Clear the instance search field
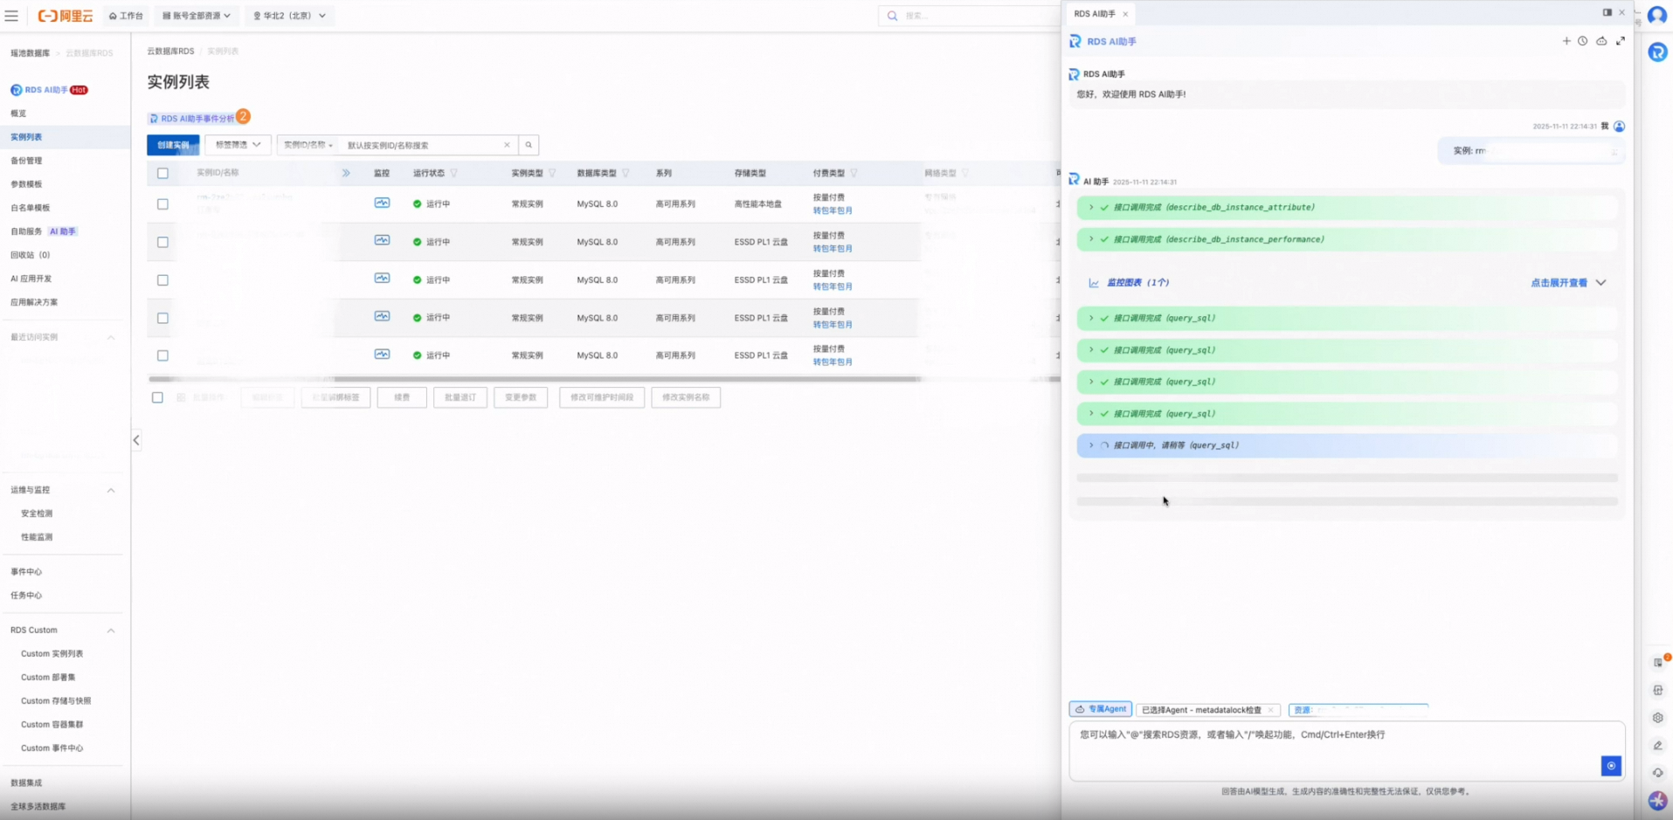 point(507,145)
